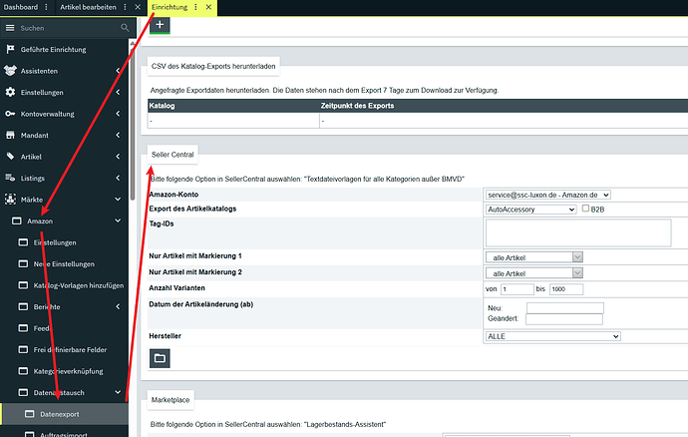Screen dimensions: 688x437
Task: Click the Geführte Einrichtung flag icon
Action: click(x=10, y=49)
